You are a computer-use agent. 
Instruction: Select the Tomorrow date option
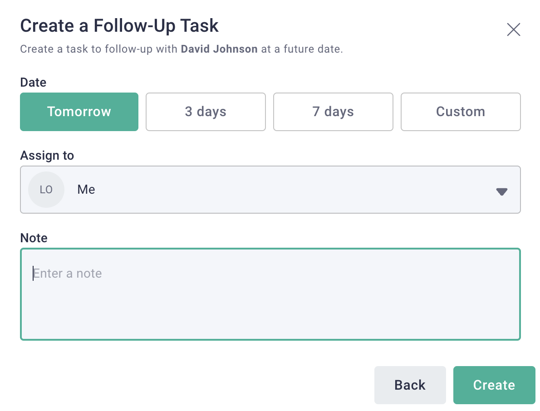click(x=79, y=112)
